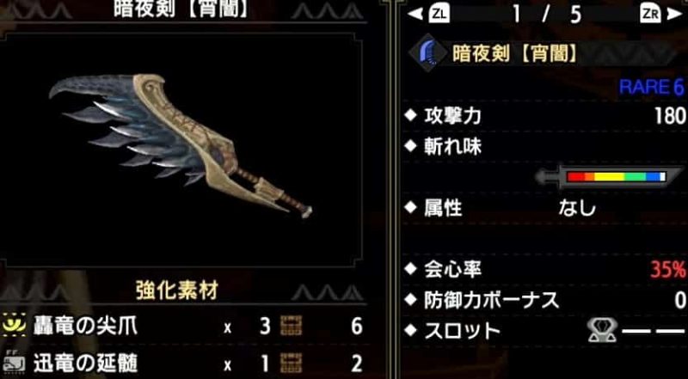Click the 迅竜の延髄 material icon

[15, 363]
